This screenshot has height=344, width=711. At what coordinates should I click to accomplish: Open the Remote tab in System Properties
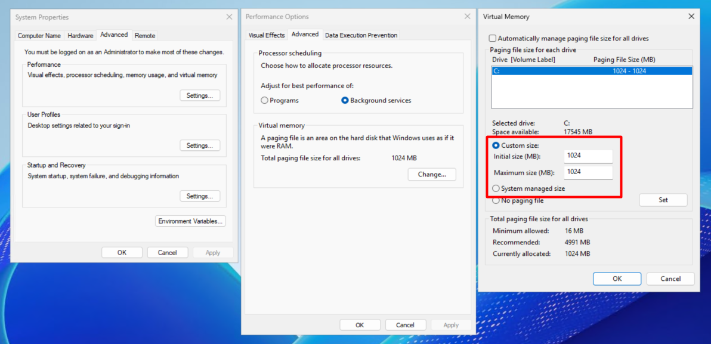(145, 35)
